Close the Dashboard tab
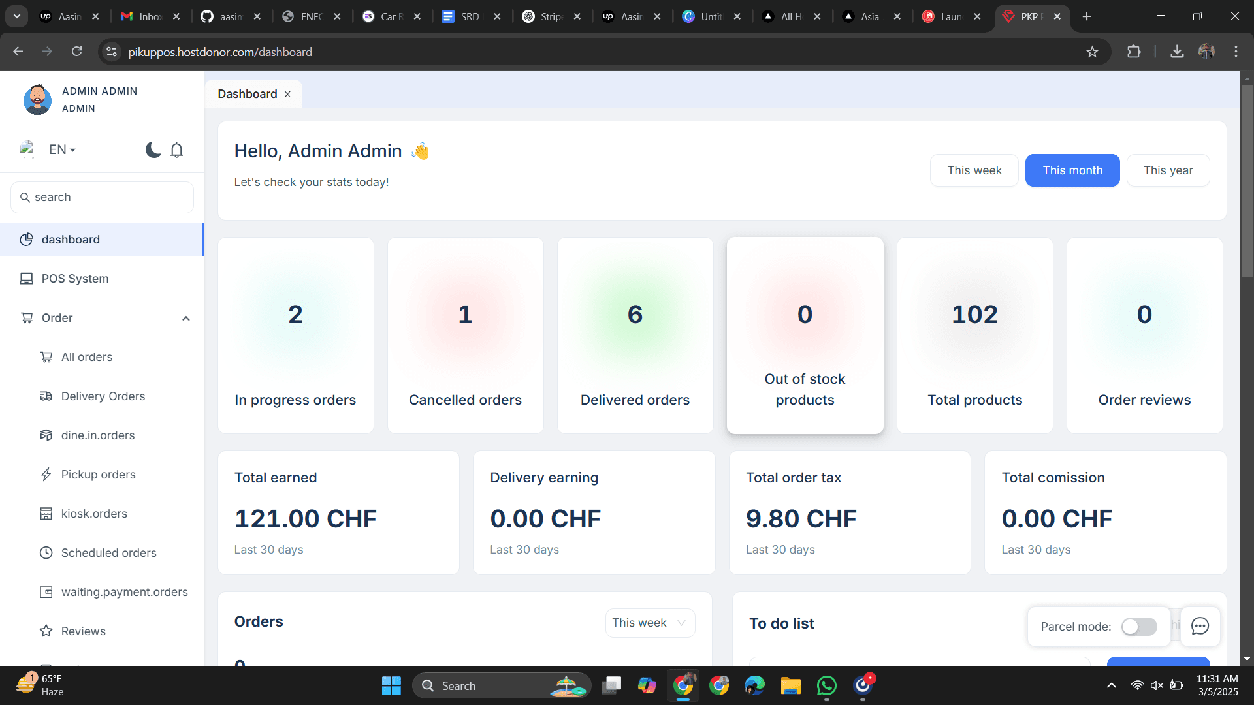Image resolution: width=1254 pixels, height=705 pixels. 287,94
